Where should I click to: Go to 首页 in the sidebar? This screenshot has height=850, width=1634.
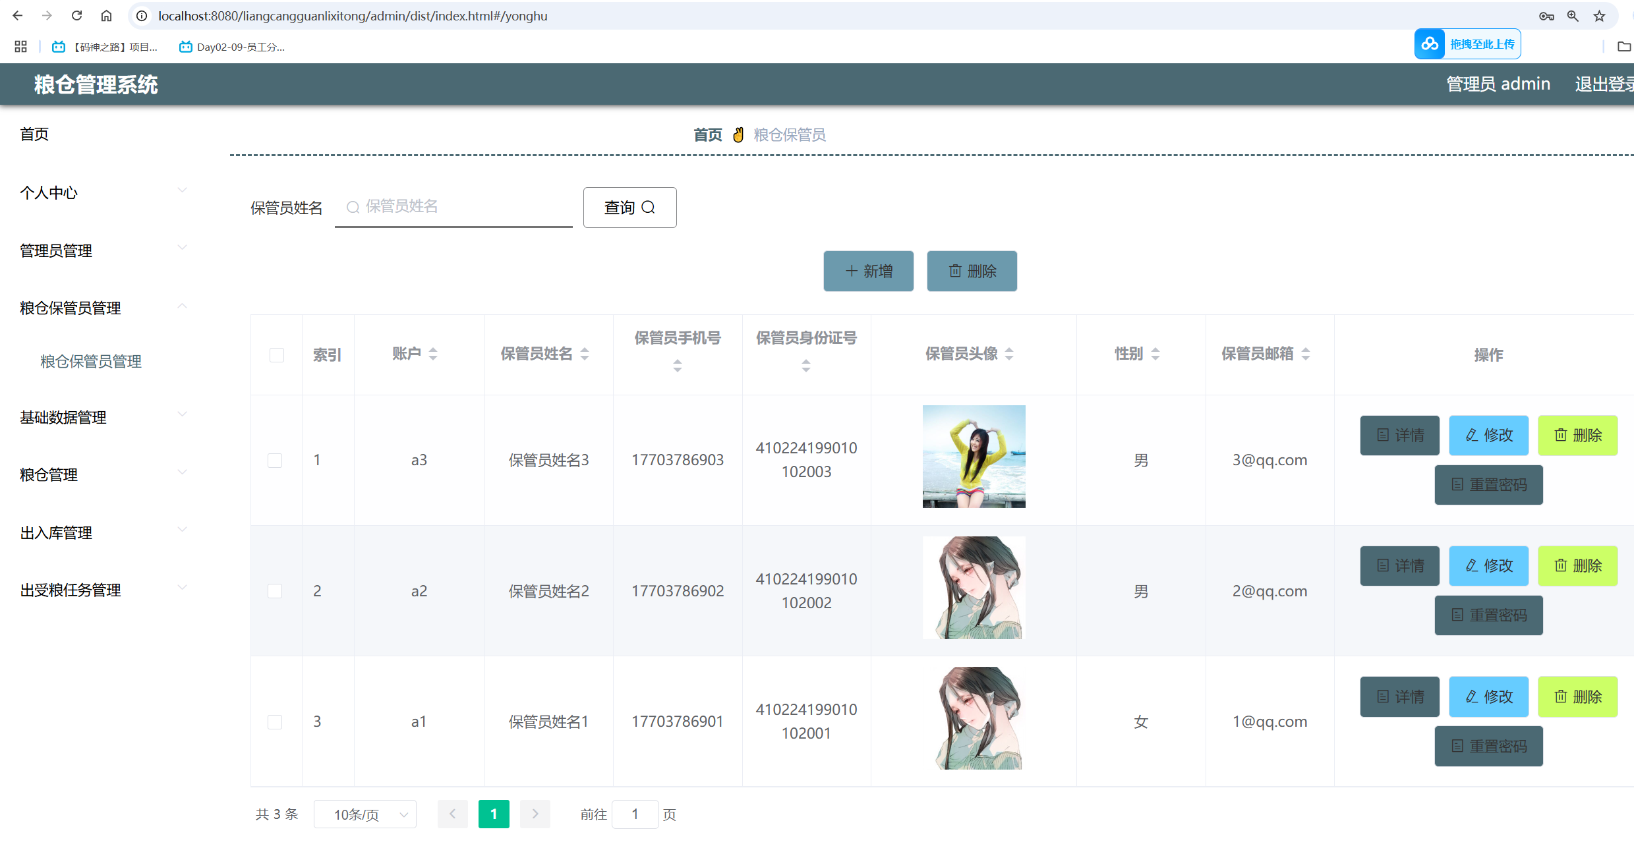click(34, 134)
